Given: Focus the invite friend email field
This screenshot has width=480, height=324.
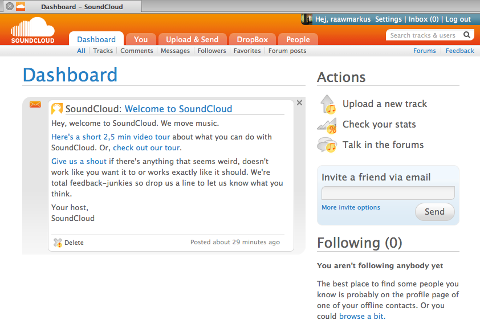Looking at the screenshot, I should (388, 193).
